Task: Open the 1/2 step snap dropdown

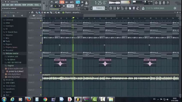Action: pos(84,9)
